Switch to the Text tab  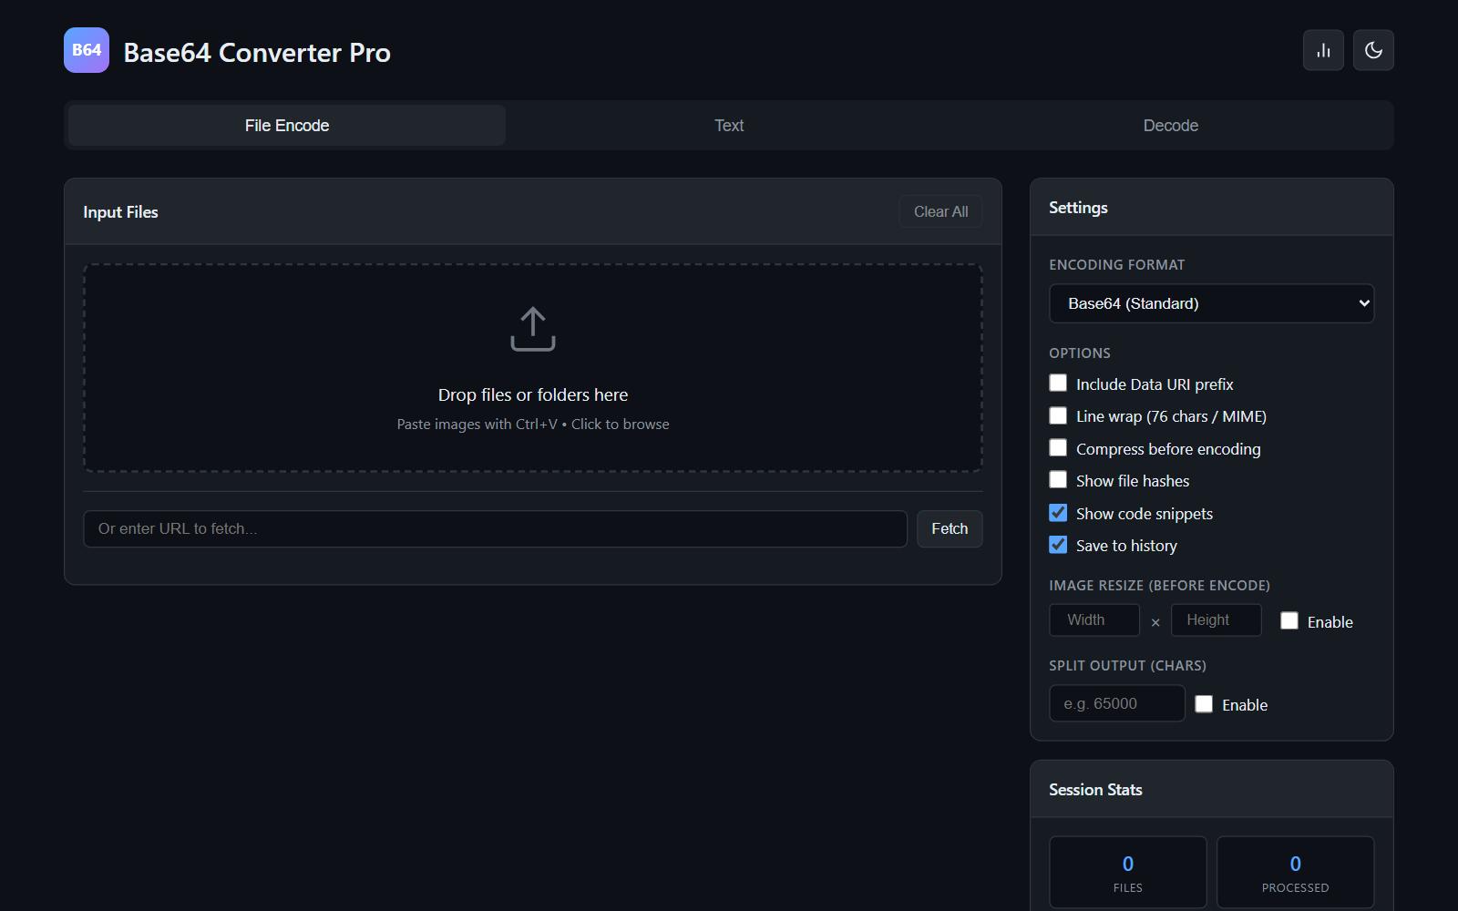point(729,126)
